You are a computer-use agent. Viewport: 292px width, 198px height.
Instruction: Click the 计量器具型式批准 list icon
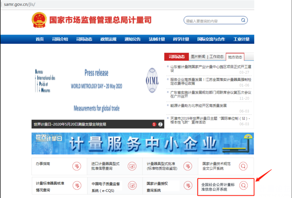pyautogui.click(x=188, y=166)
